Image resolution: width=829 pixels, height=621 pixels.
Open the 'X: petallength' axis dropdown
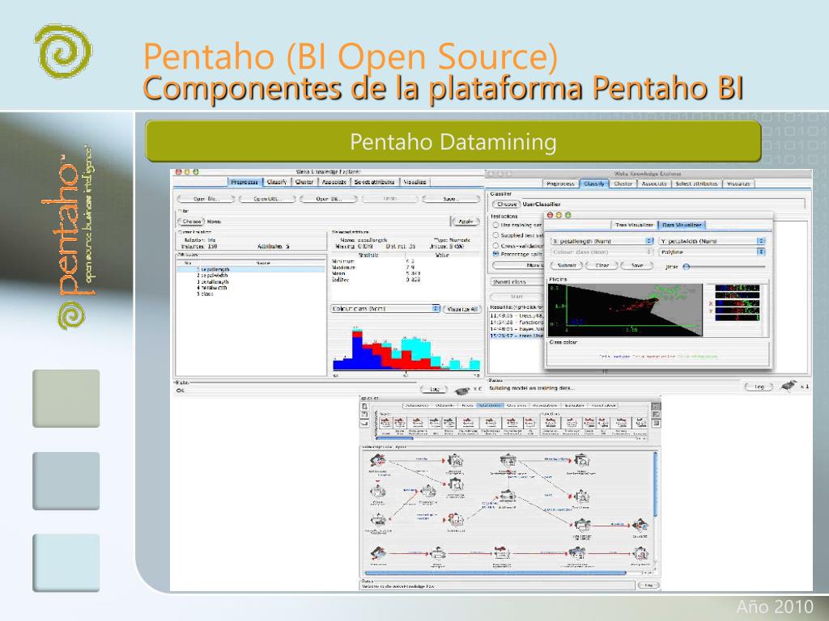tap(602, 241)
